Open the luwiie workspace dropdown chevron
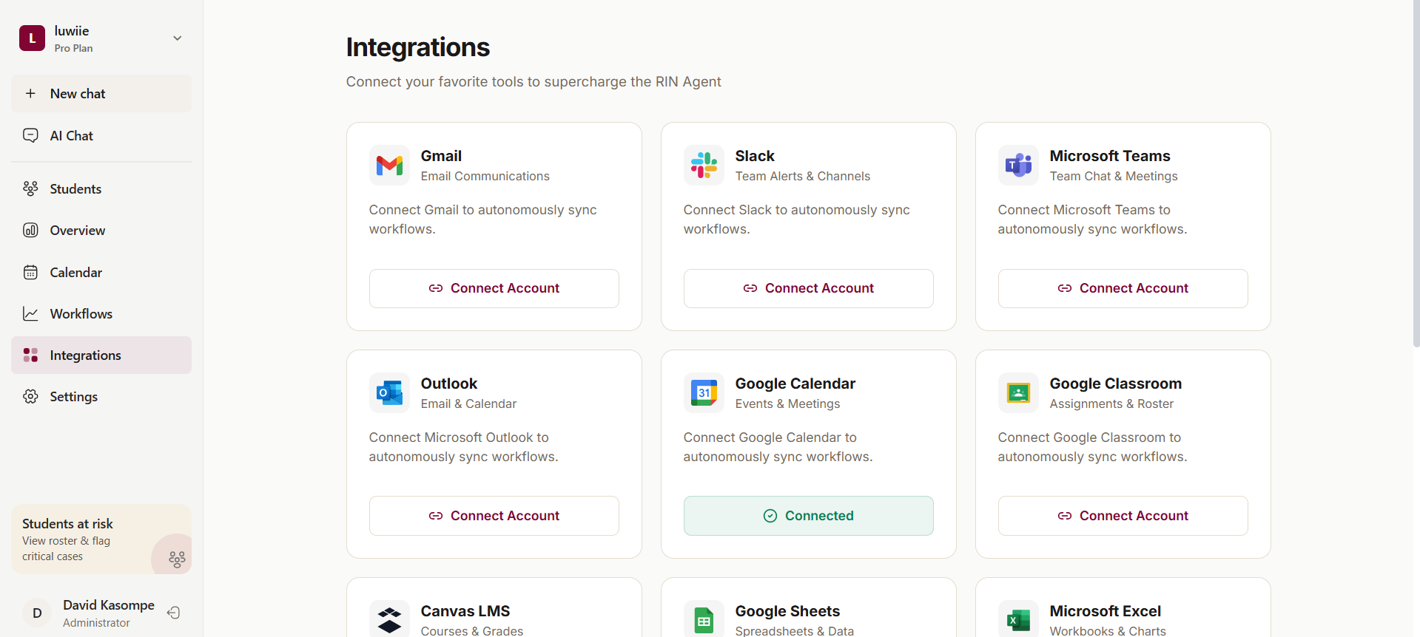This screenshot has height=637, width=1420. pyautogui.click(x=178, y=38)
